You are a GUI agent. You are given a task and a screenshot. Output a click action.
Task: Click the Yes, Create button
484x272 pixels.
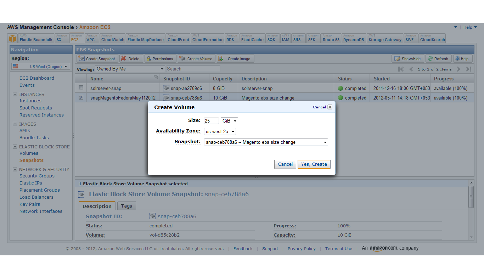pos(314,164)
